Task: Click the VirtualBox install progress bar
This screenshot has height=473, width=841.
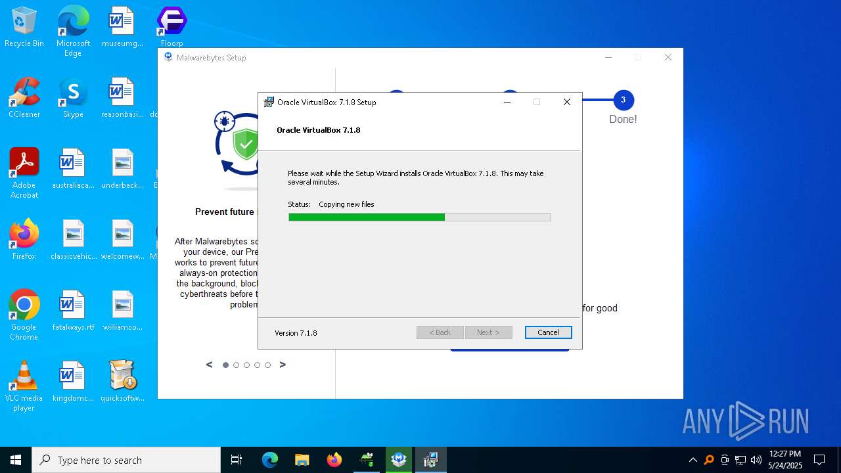Action: (x=420, y=217)
